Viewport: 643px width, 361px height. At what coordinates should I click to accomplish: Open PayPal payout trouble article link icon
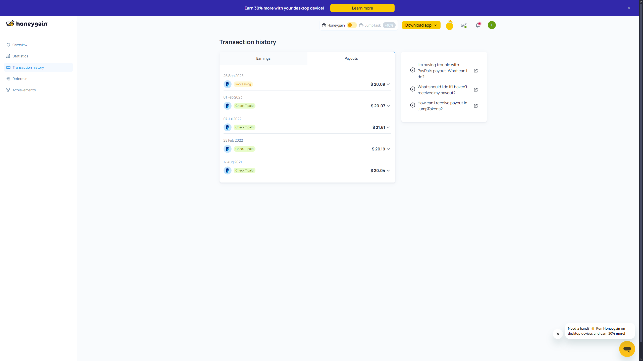[475, 71]
